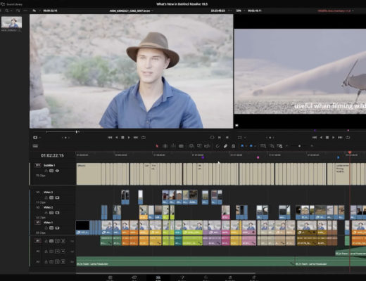
Task: Click the Full Extent Zoom icon
Action: (263, 146)
